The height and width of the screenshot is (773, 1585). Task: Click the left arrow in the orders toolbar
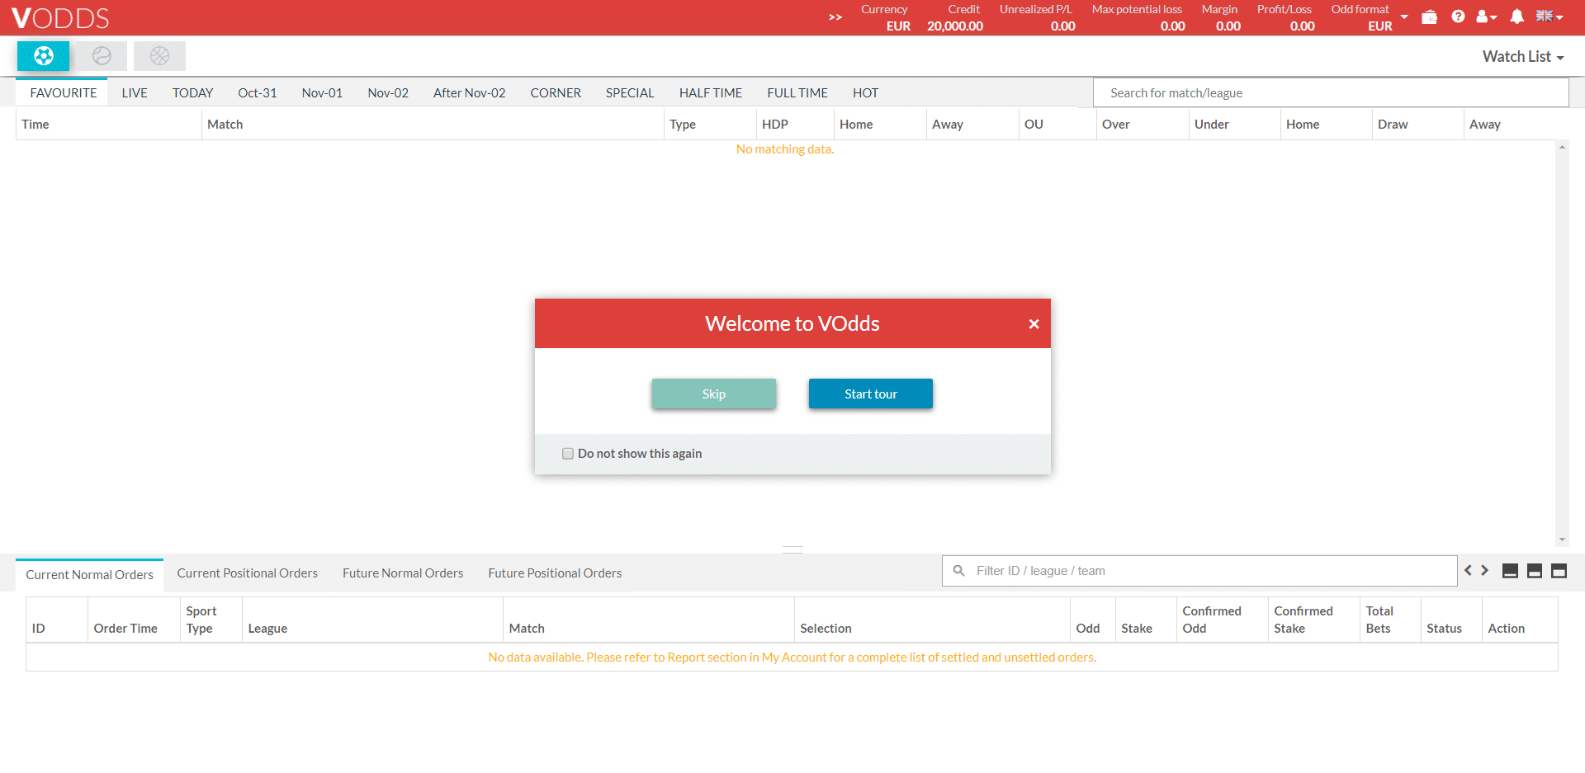[1468, 570]
